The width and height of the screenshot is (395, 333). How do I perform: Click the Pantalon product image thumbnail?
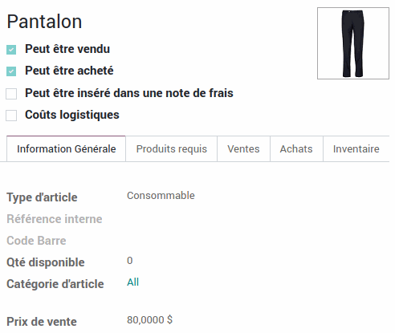click(353, 43)
